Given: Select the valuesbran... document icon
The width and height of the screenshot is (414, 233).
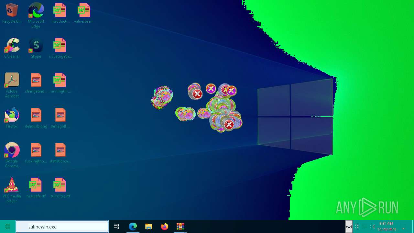Looking at the screenshot, I should 84,13.
